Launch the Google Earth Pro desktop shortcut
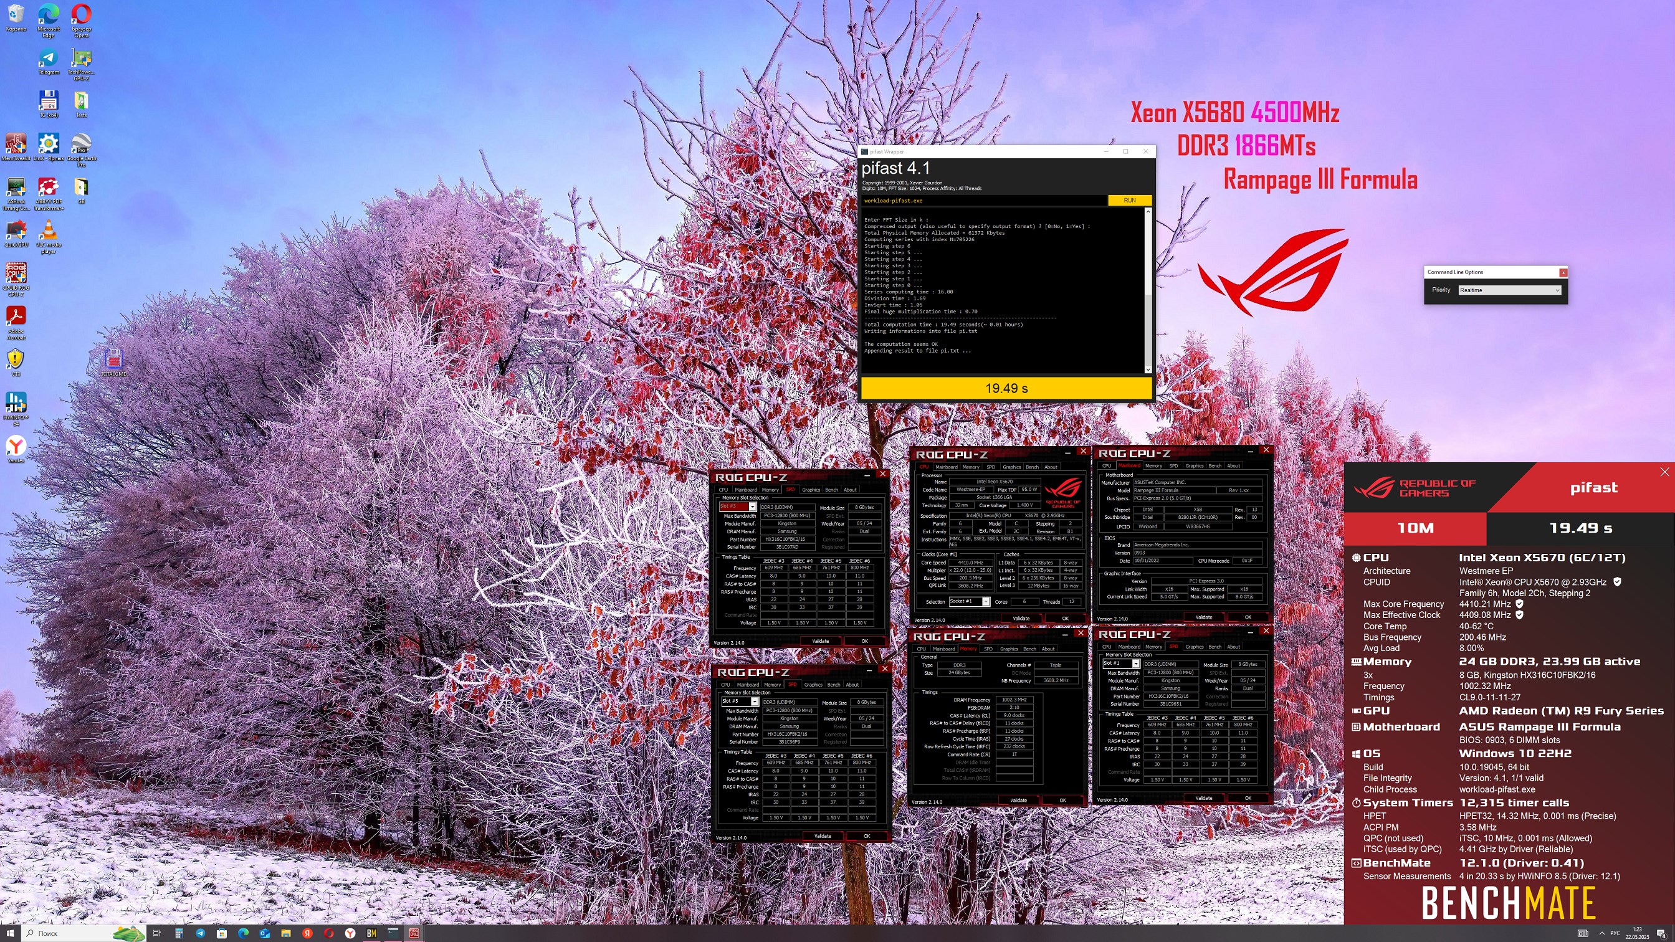The image size is (1675, 942). 81,150
